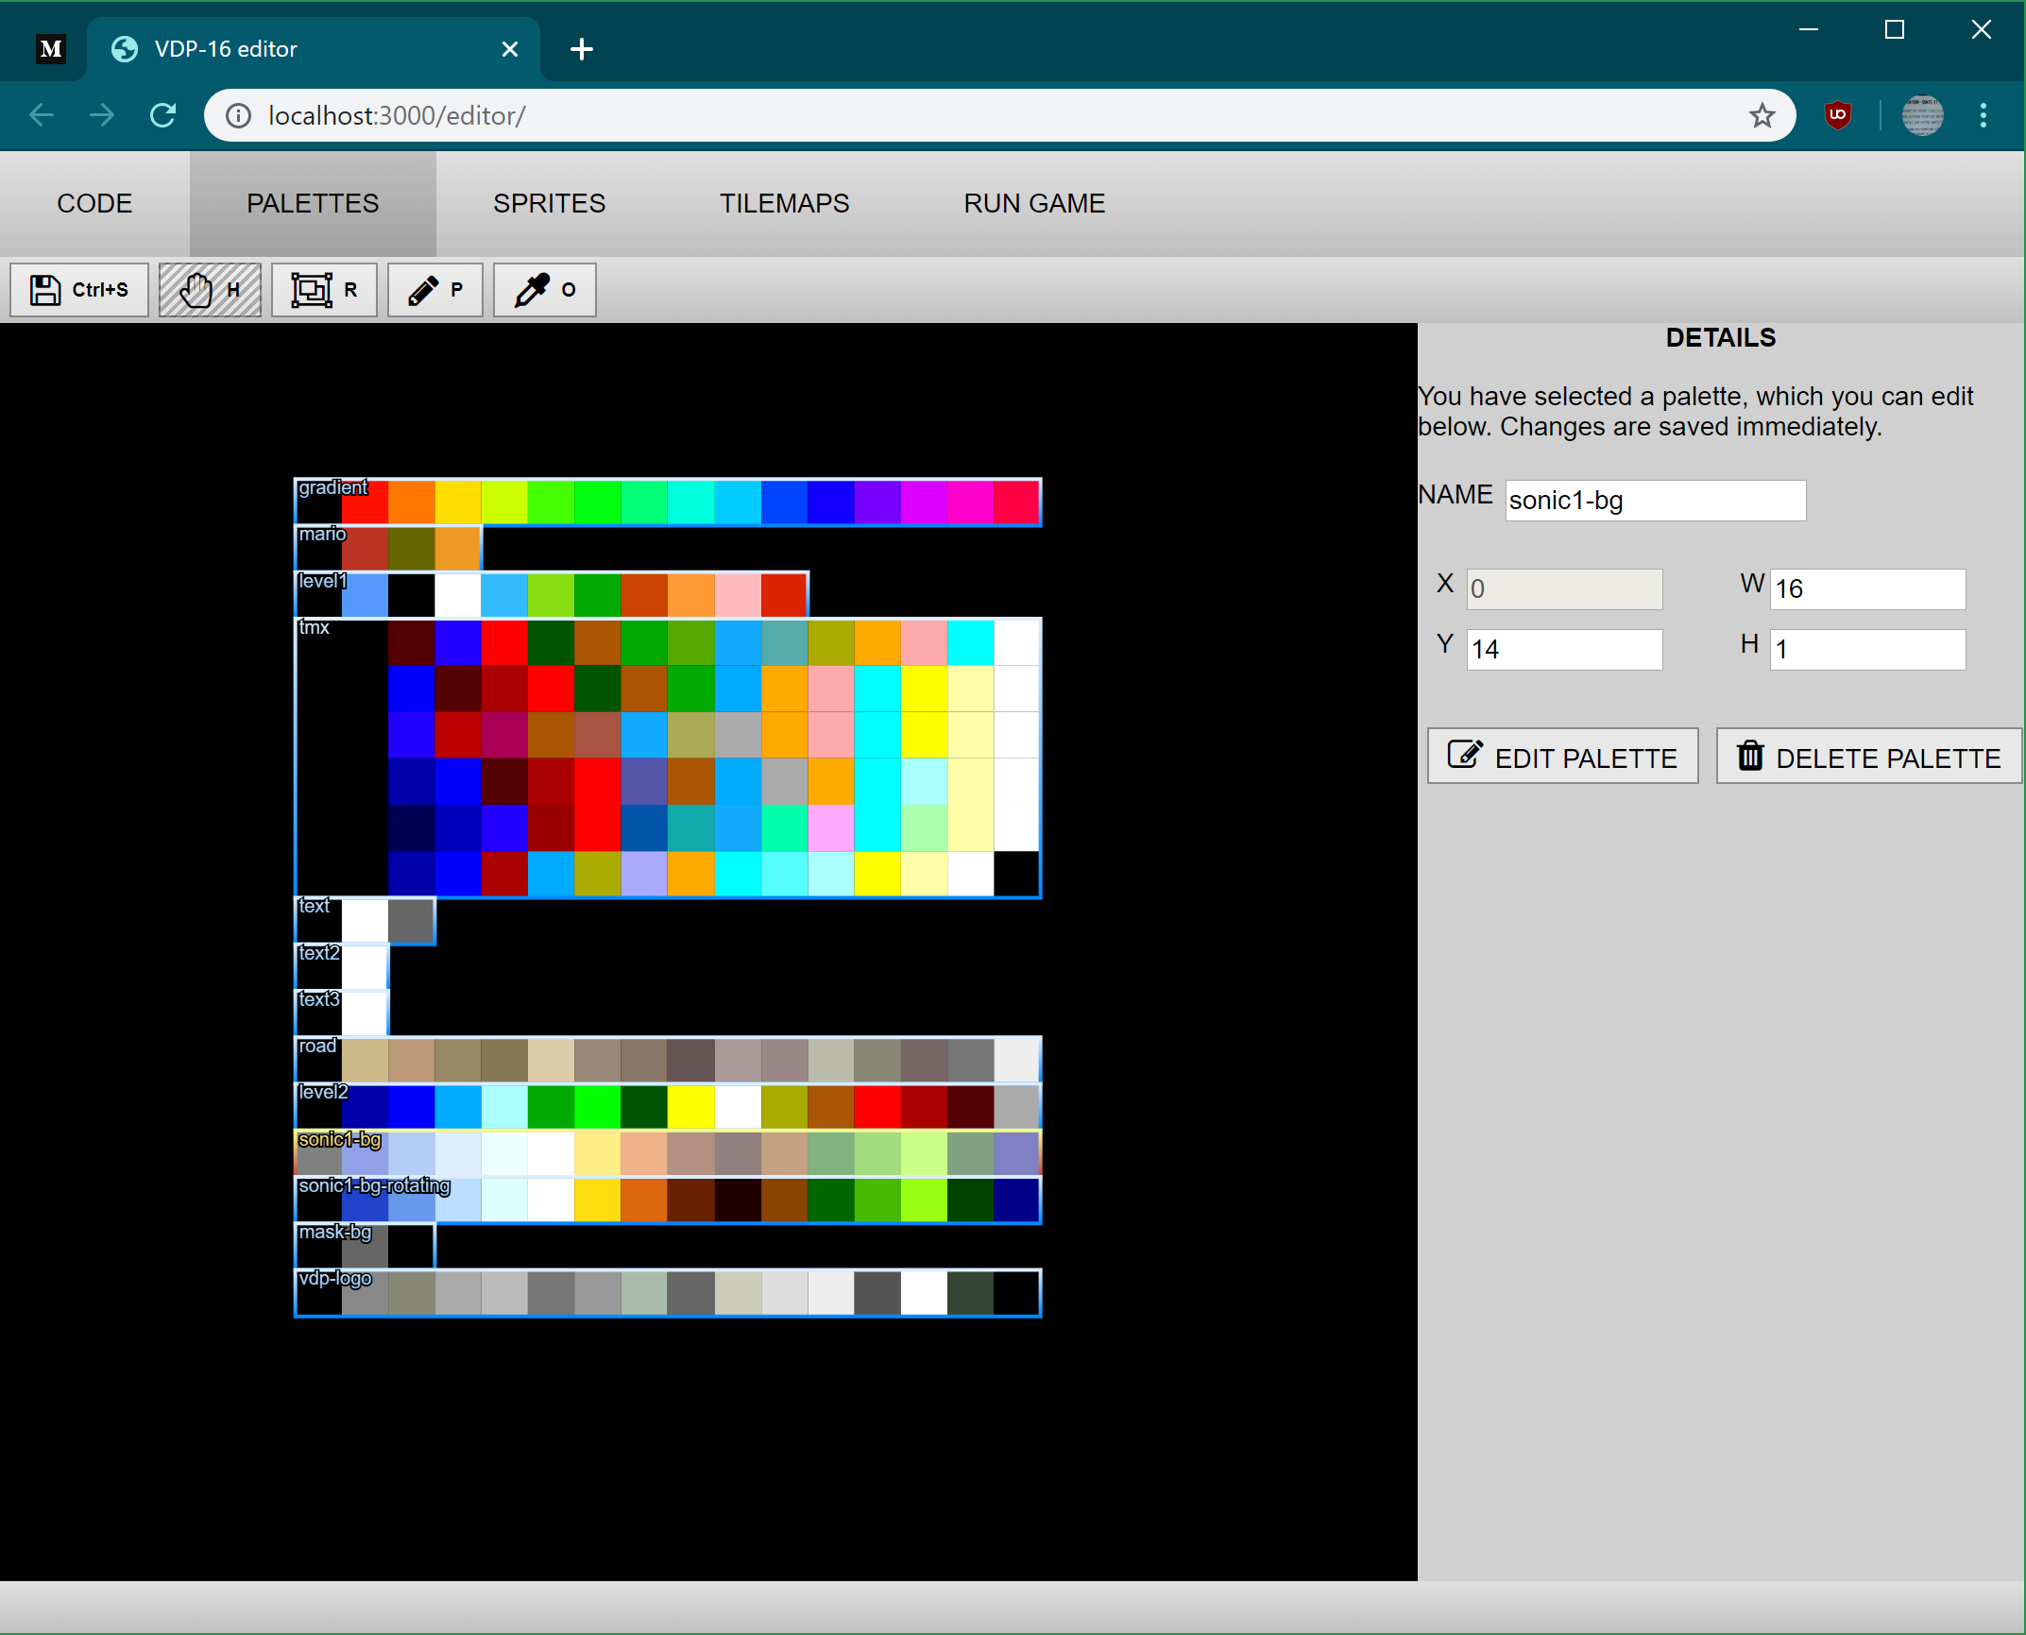The image size is (2026, 1635).
Task: Select the Eyedropper tool
Action: pyautogui.click(x=544, y=290)
